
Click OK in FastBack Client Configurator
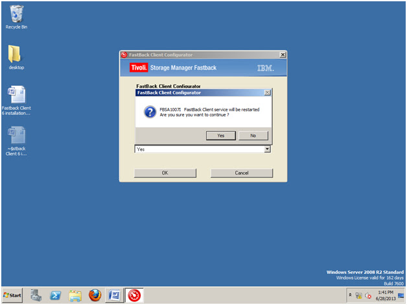click(x=165, y=173)
